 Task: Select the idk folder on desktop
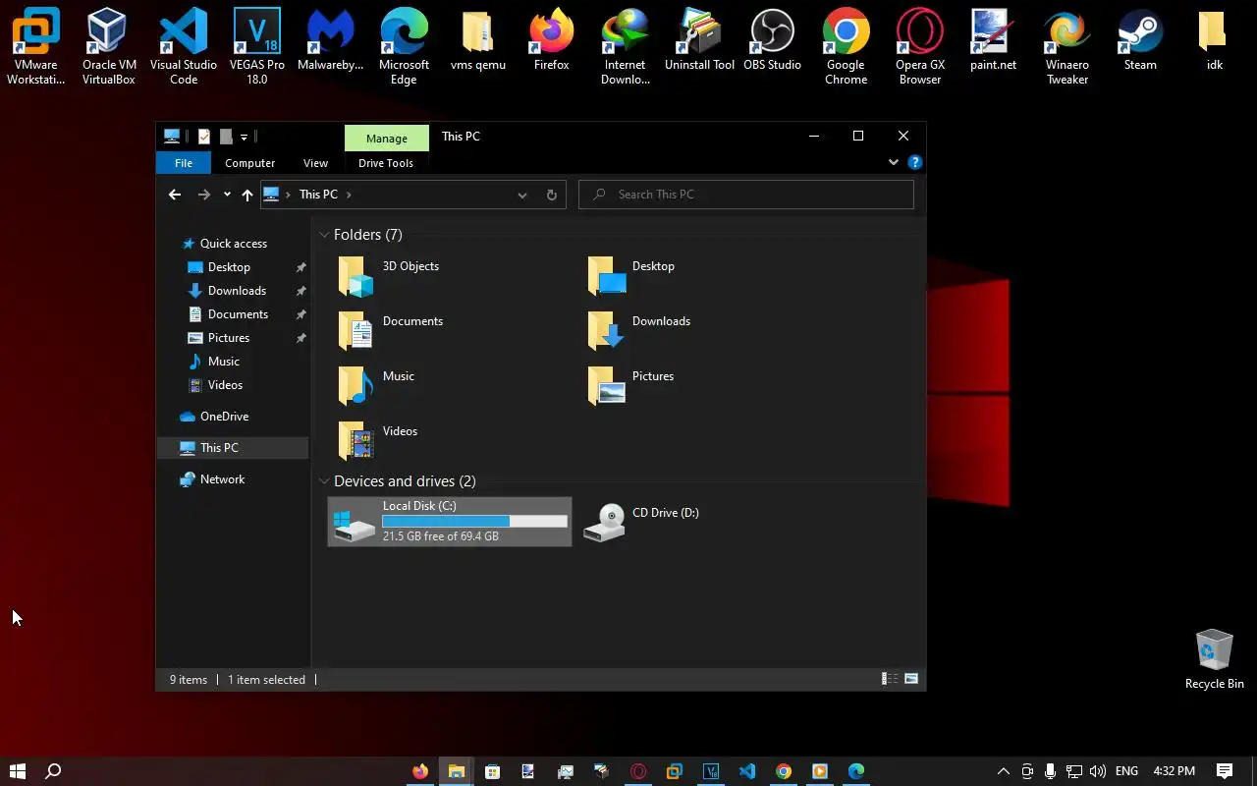click(1214, 39)
